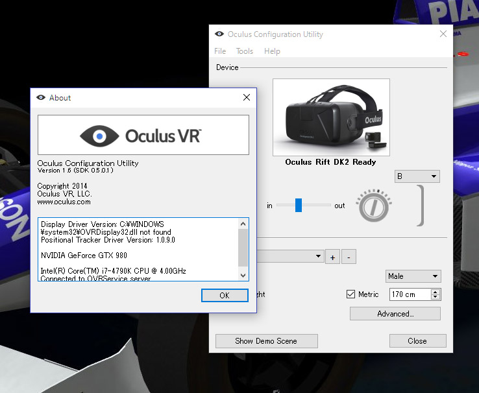The width and height of the screenshot is (479, 393).
Task: Increase height with the up stepper arrow
Action: 436,291
